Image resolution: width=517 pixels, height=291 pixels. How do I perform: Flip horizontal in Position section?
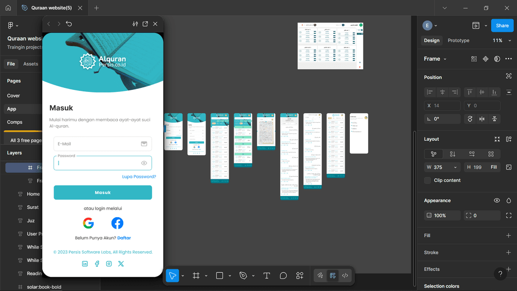[x=482, y=119]
